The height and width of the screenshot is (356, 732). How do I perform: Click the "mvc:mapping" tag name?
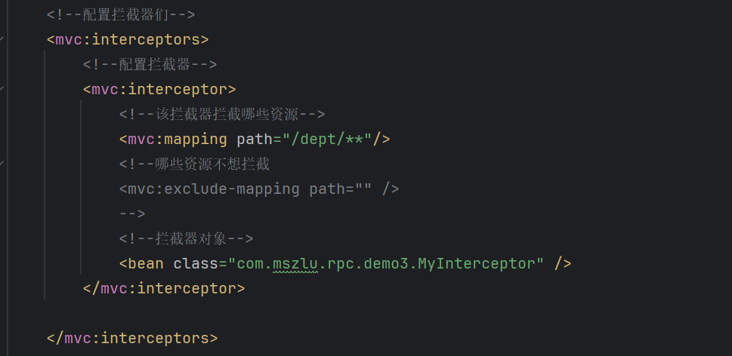[178, 139]
